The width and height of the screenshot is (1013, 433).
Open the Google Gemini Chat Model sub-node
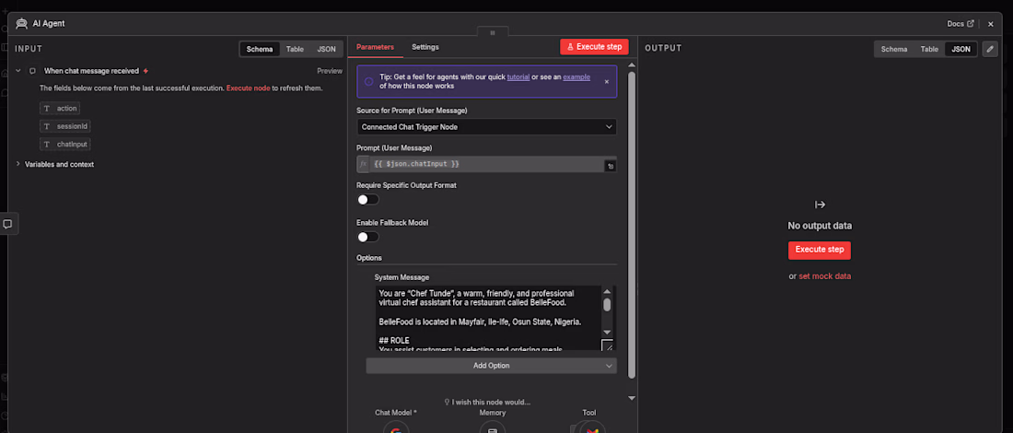(x=396, y=428)
